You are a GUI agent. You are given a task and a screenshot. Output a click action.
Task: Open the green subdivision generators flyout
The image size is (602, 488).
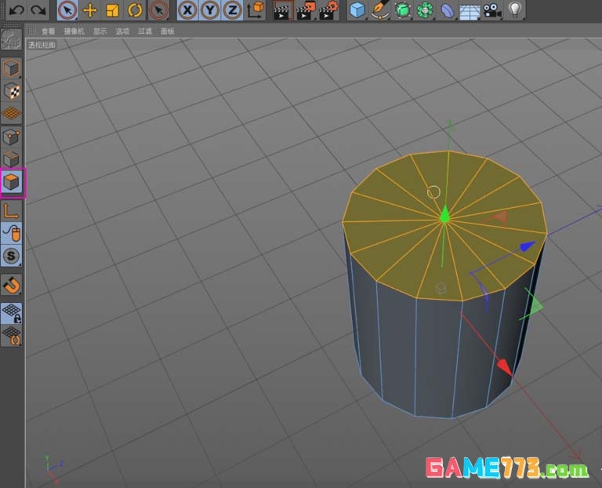click(402, 10)
